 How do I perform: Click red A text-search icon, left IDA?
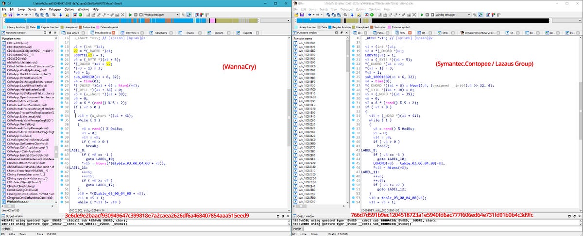point(75,15)
